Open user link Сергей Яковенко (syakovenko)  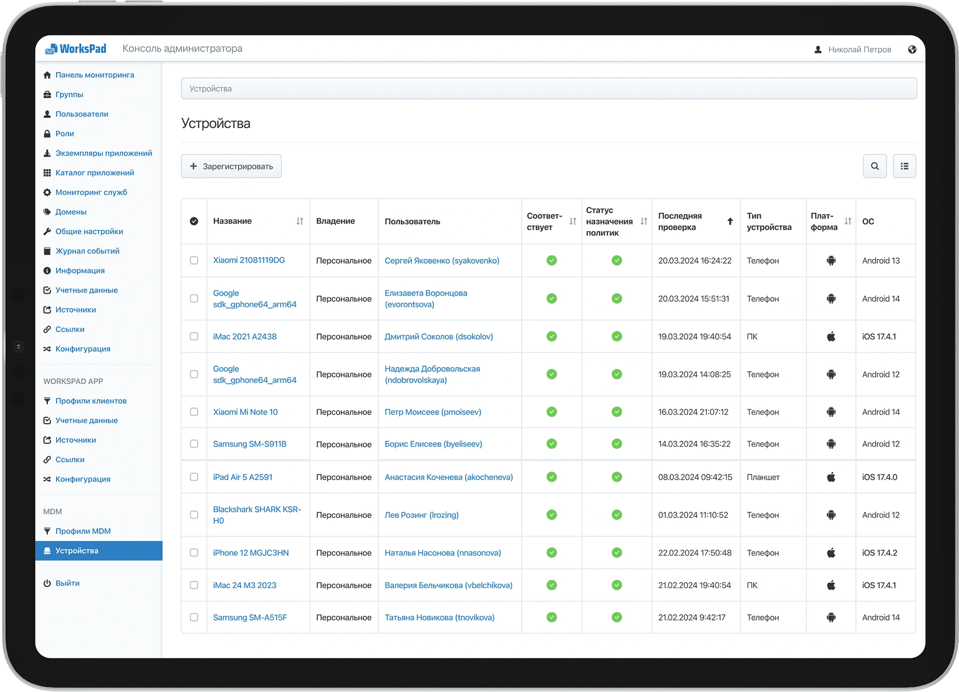[442, 260]
